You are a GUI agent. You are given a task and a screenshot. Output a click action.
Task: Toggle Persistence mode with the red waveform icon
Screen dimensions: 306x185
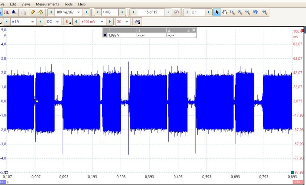pos(6,12)
